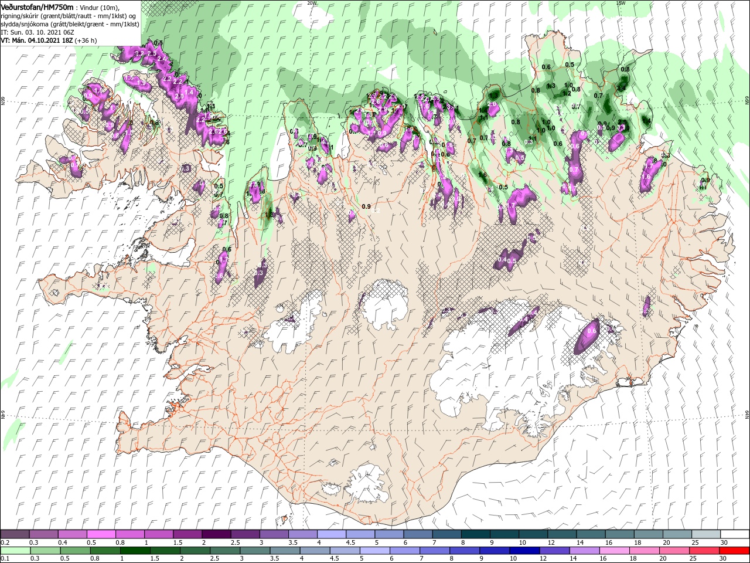Click the 'Vindur (10m)' label in header

pyautogui.click(x=99, y=7)
